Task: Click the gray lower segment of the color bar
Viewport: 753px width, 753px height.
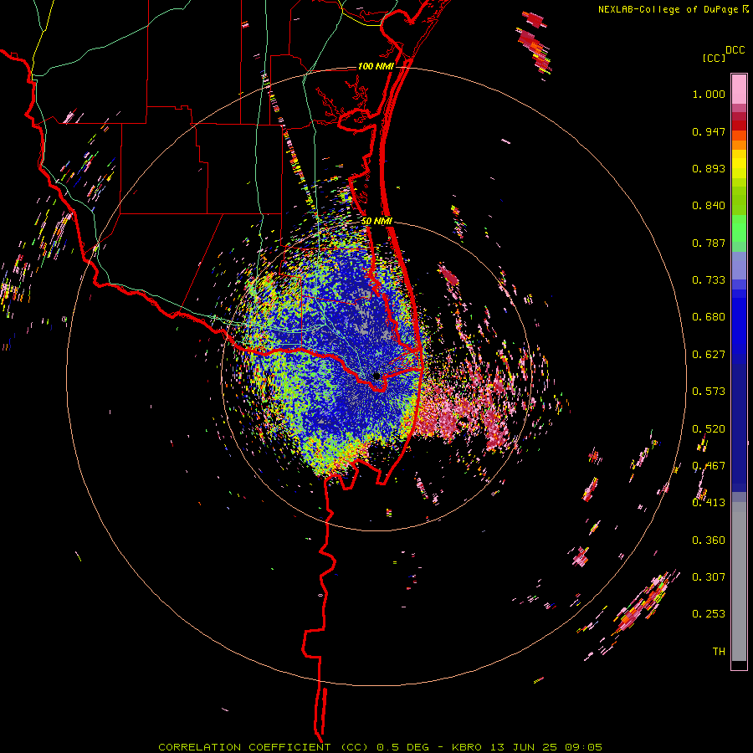Action: coord(739,581)
